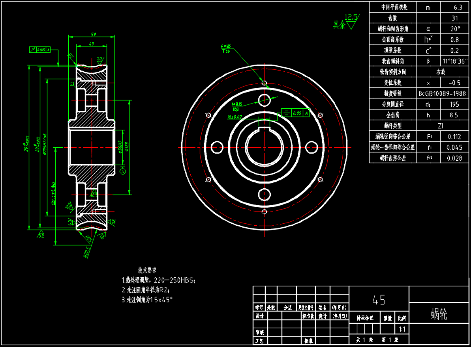The image size is (471, 347).
Task: Click the note 未注倒角为1.5x45°
Action: click(x=147, y=300)
